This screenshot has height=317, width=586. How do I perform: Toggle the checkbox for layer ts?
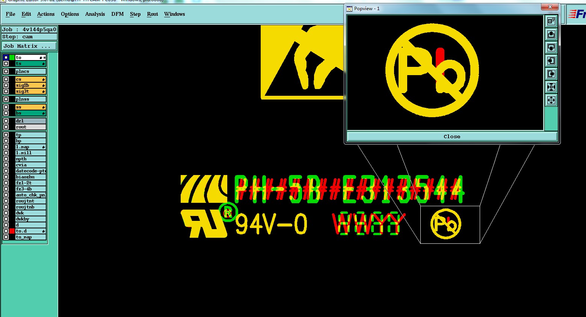click(x=6, y=63)
